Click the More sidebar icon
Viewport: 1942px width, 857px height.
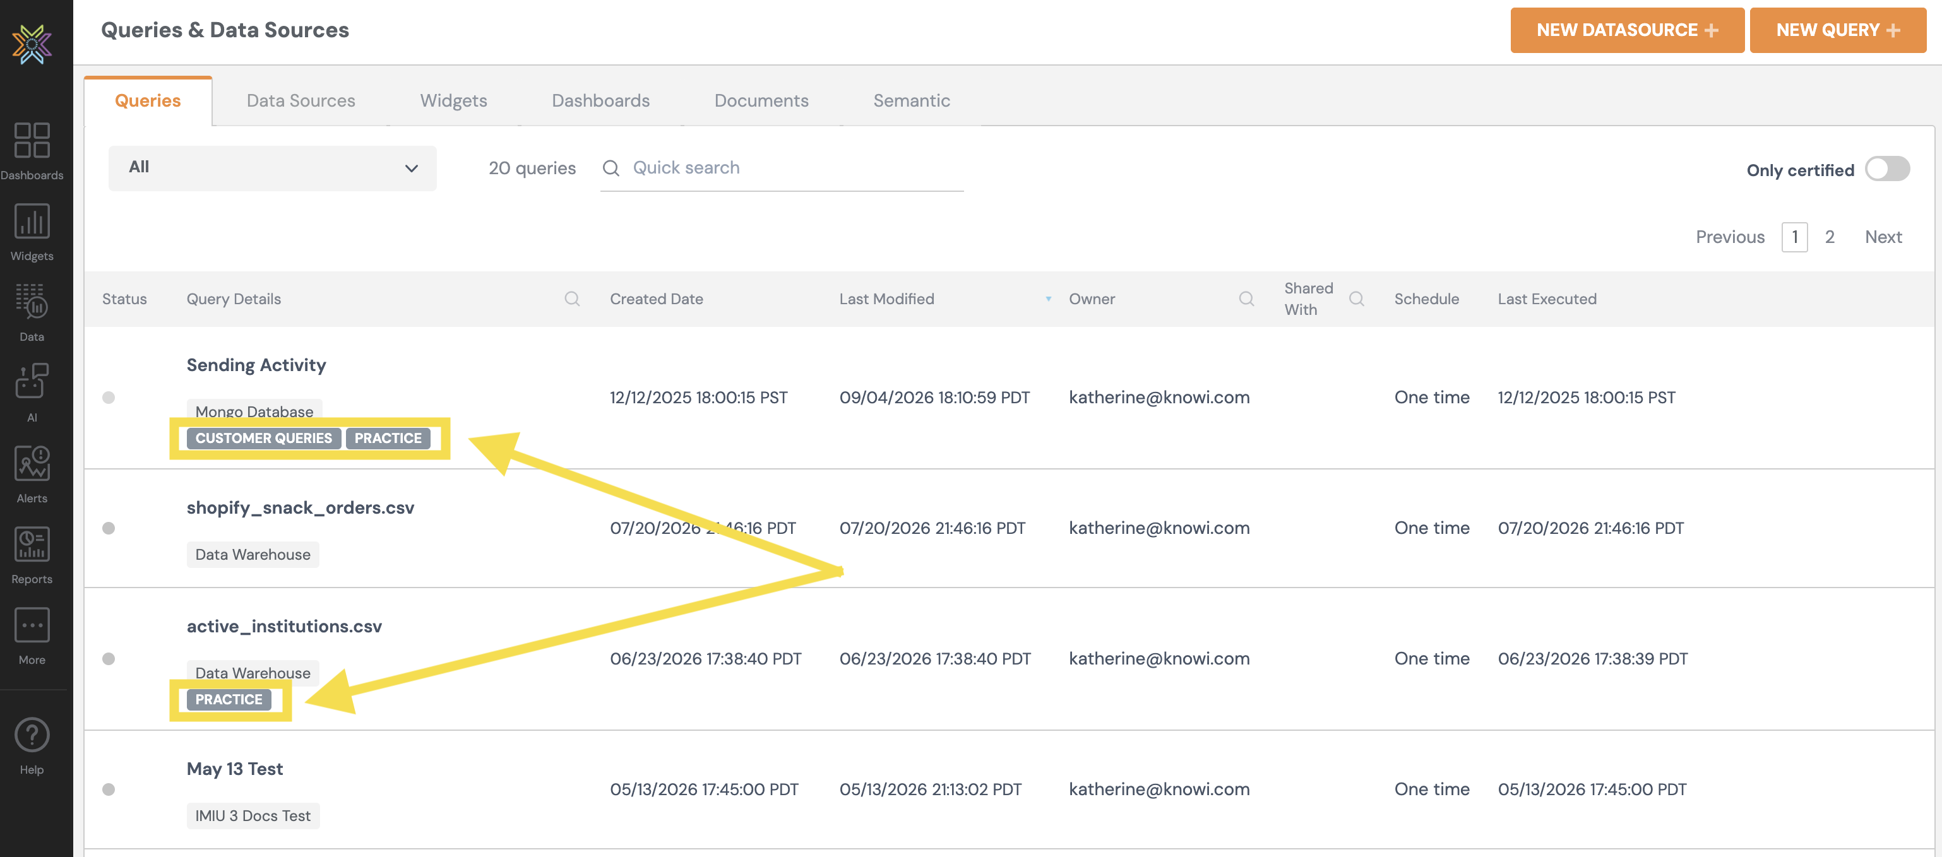[32, 635]
